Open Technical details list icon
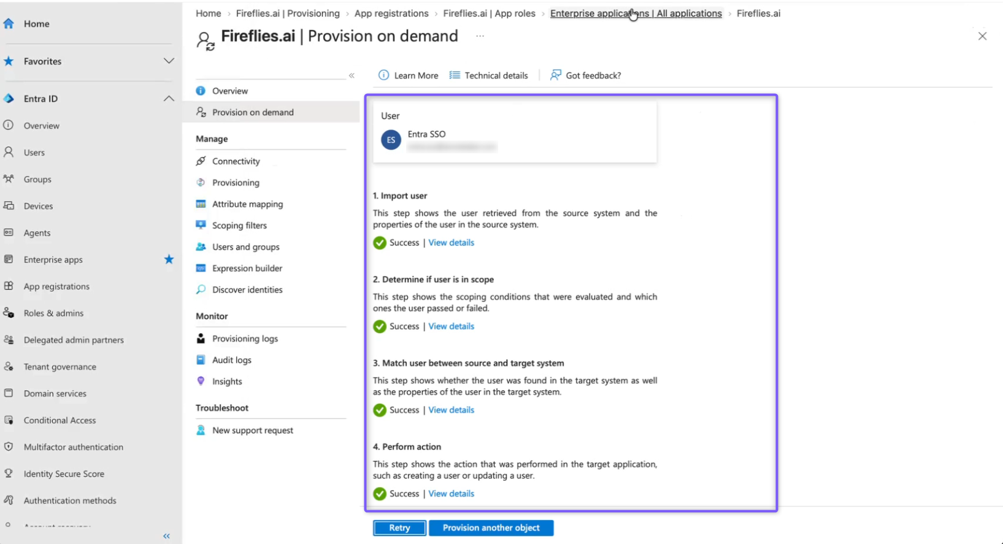 [455, 75]
